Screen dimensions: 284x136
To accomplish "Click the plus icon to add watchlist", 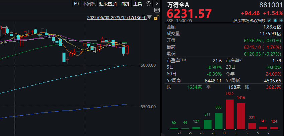I will pos(280,20).
